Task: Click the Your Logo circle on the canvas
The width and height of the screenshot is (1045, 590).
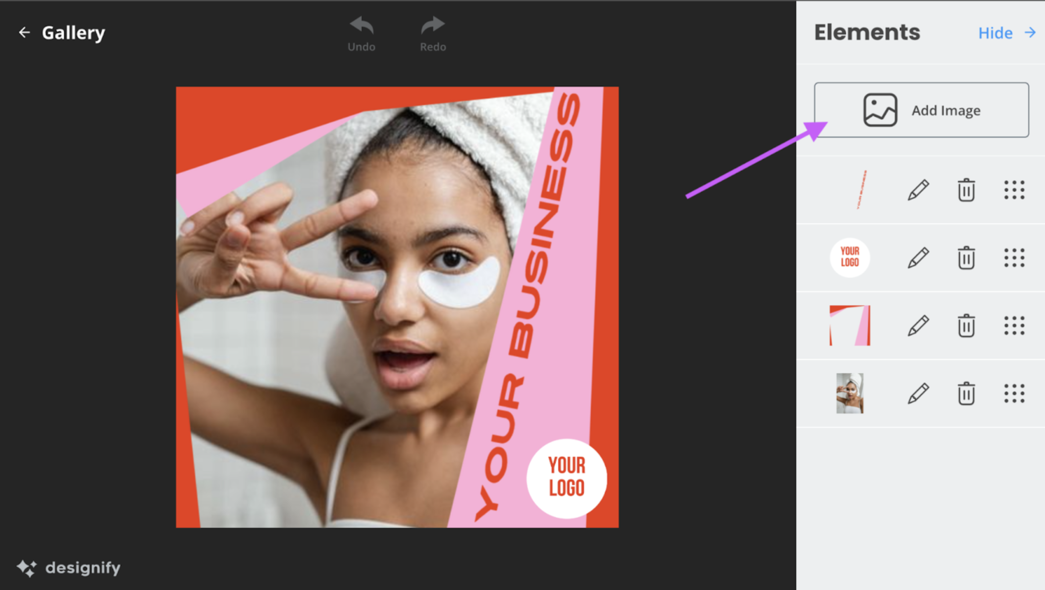Action: click(x=567, y=478)
